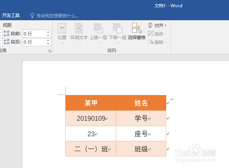Expand the Wrap Text (环绕文字) dropdown arrow
Image resolution: width=229 pixels, height=168 pixels.
pos(80,43)
